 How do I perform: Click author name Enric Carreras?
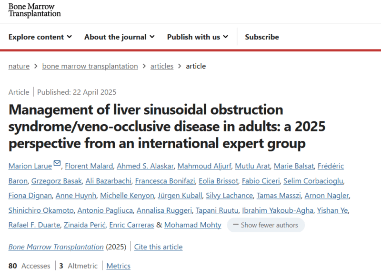(131, 225)
